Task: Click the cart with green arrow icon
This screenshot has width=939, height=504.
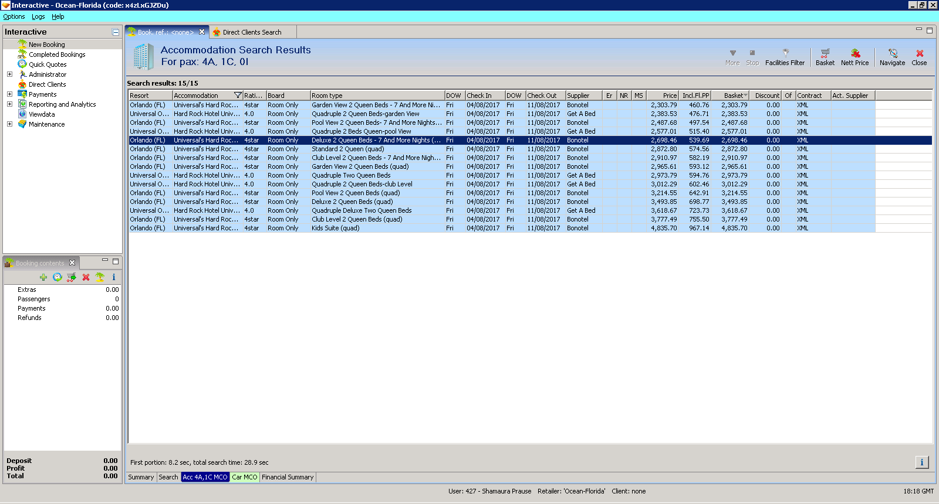Action: coord(72,277)
